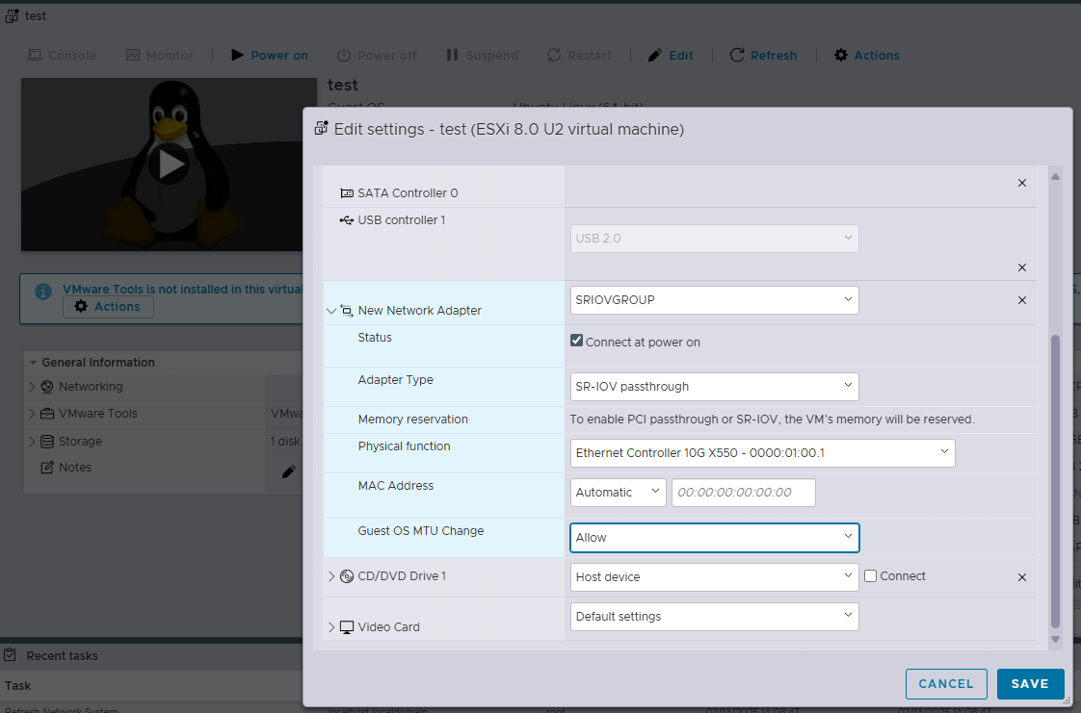Click the Suspend toolbar button
The width and height of the screenshot is (1081, 713).
482,56
